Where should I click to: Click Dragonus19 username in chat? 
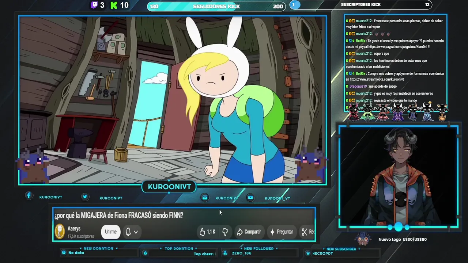click(358, 86)
